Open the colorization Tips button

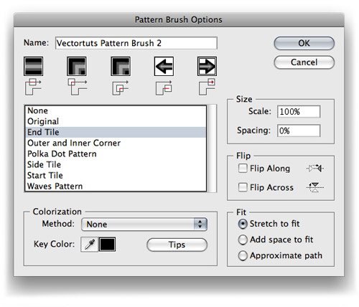[x=177, y=245]
